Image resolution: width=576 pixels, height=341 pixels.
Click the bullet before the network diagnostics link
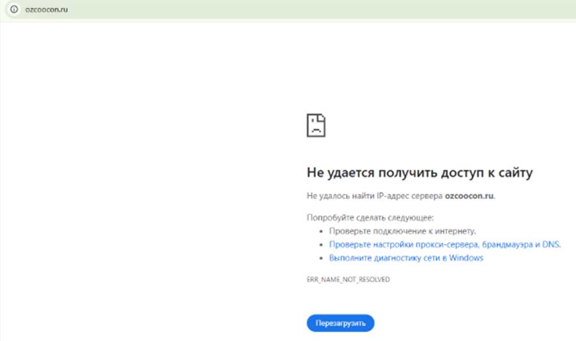321,259
